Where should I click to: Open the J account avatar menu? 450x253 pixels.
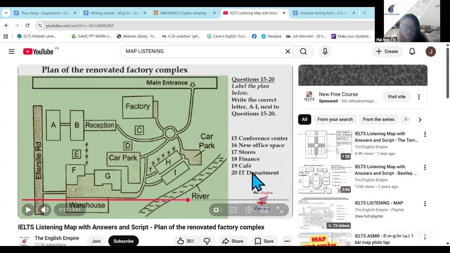pyautogui.click(x=431, y=51)
